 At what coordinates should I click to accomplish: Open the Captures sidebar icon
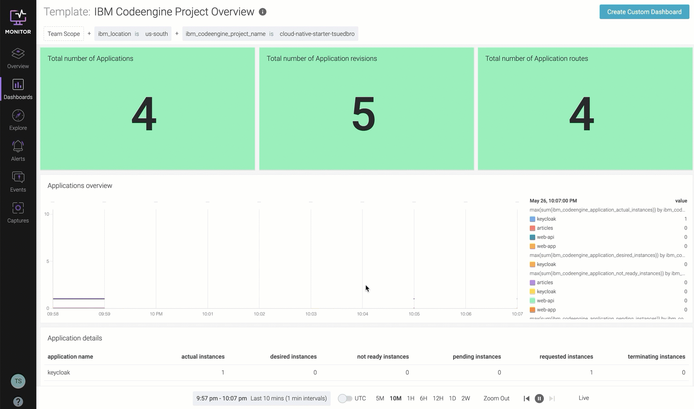[x=18, y=208]
